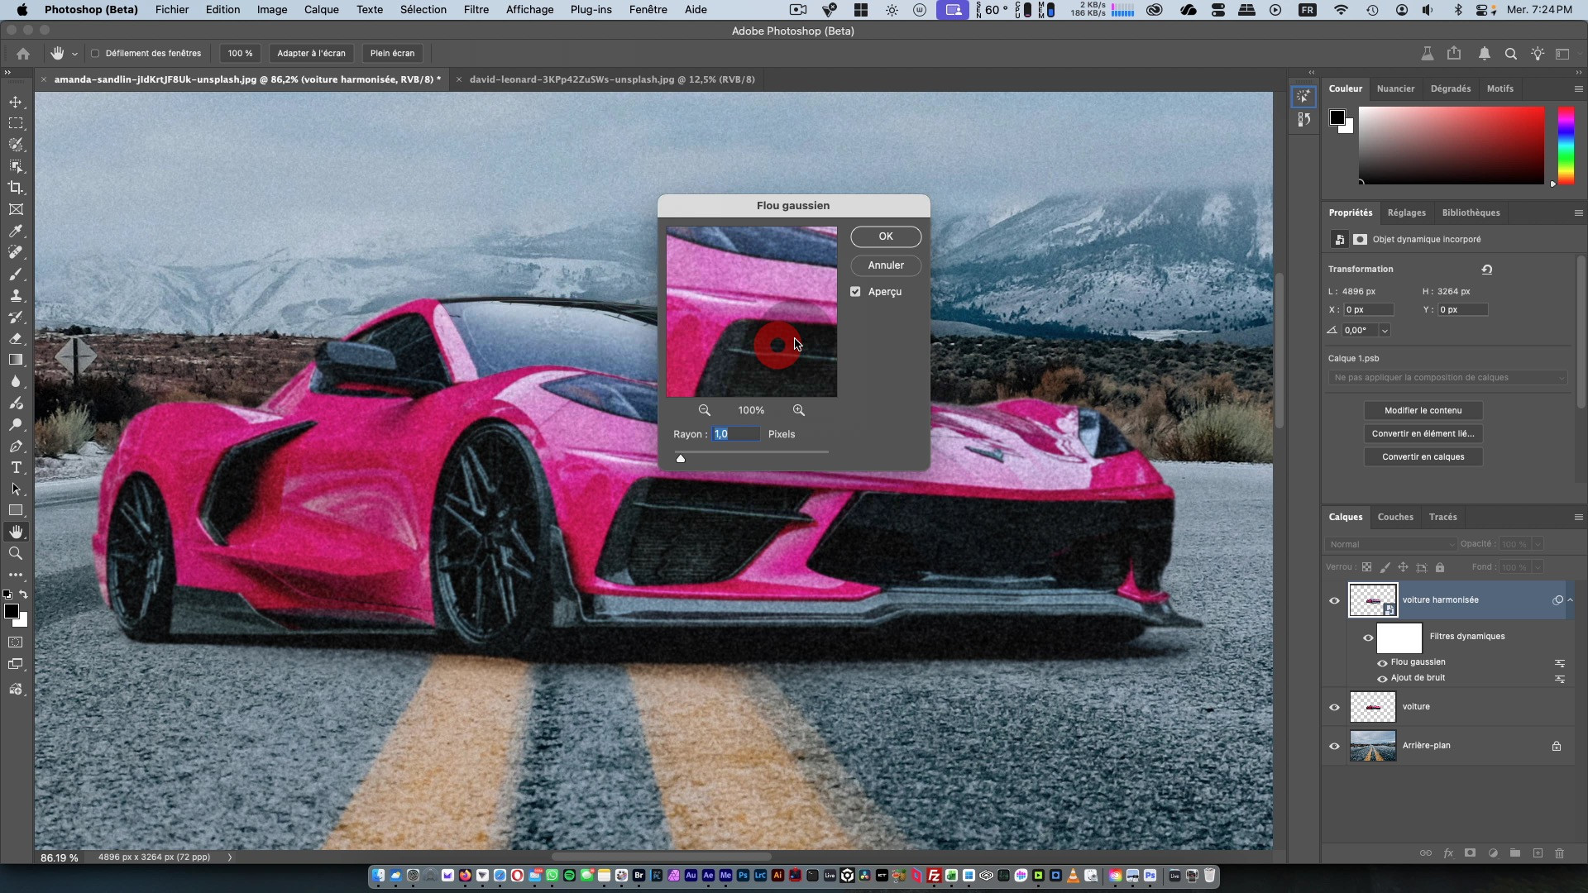Screen dimensions: 1588x893
Task: Click zoom in magnifier in blur preview
Action: click(798, 410)
